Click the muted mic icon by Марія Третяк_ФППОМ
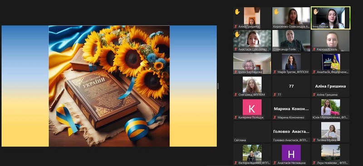Screen dimensions: 363x166 (x=275, y=72)
